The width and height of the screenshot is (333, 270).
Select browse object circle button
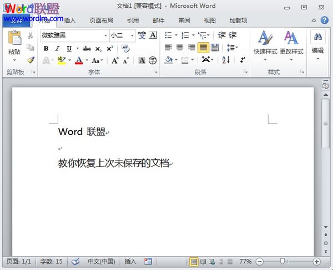pyautogui.click(x=326, y=243)
